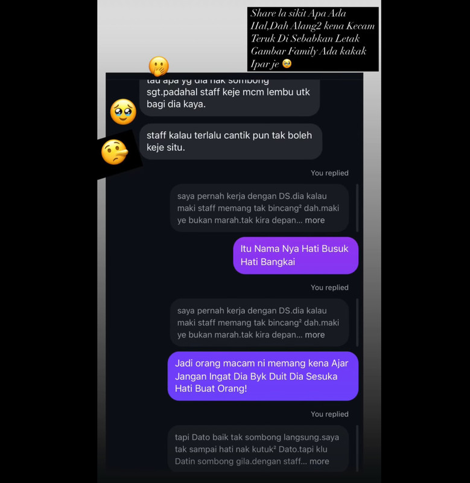Click the vertical reply bar beside Dato quote
This screenshot has width=470, height=483.
click(x=357, y=449)
